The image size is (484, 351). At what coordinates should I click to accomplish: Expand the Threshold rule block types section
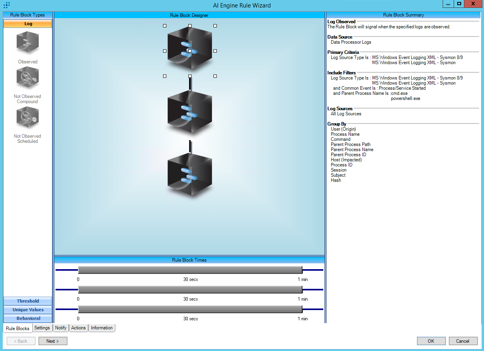point(28,301)
